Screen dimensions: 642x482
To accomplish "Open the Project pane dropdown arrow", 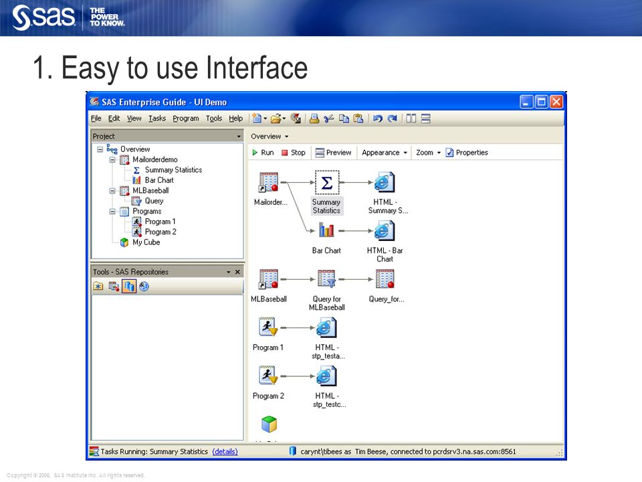I will [x=239, y=136].
